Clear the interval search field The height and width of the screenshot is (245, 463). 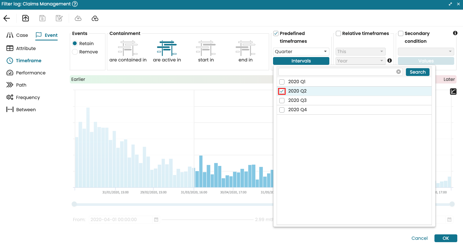398,72
